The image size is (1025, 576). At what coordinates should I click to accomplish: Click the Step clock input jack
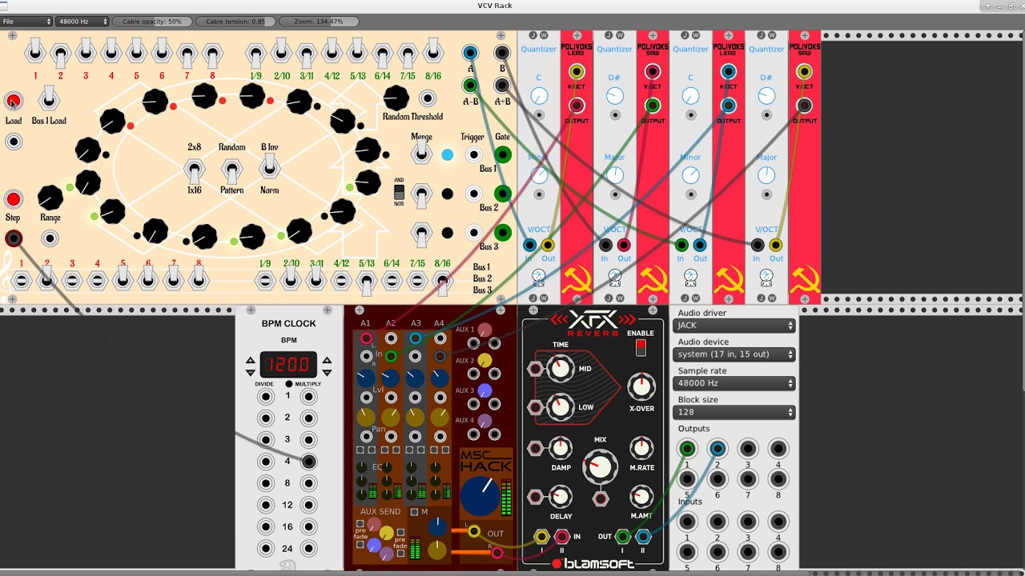14,238
